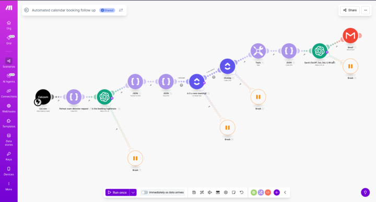Select the Break handler under Is it a new meeting
Screen dimensions: 376x202
coord(227,128)
